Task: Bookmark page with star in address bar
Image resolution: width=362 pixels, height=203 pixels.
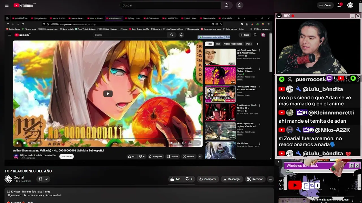Action: pyautogui.click(x=221, y=24)
